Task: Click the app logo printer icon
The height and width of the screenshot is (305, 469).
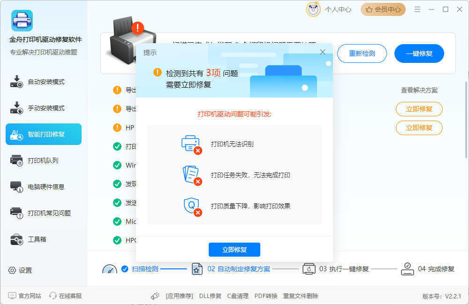Action: point(22,21)
